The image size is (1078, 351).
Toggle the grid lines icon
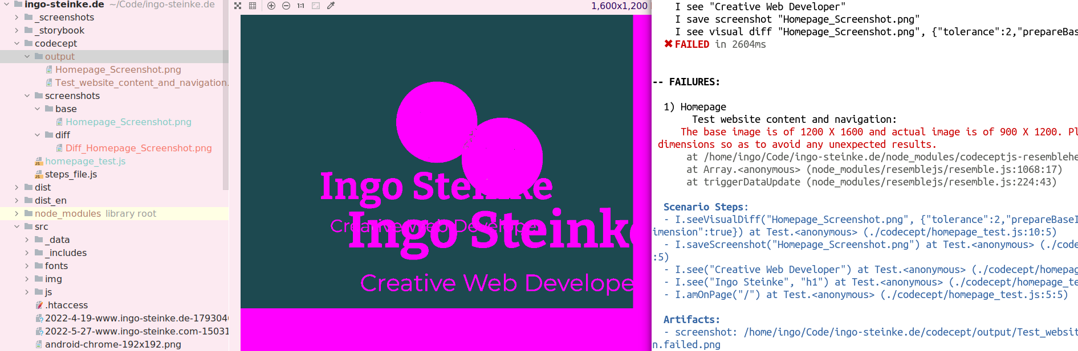(x=253, y=6)
